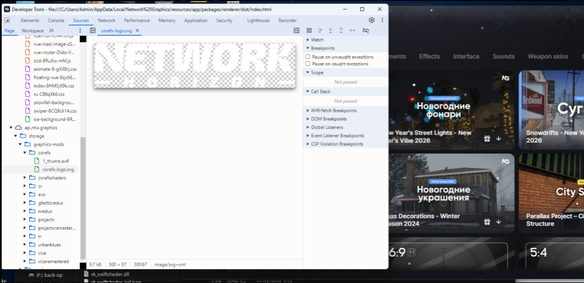Click download arrow on New Year's Street Lights card
This screenshot has width=584, height=283.
point(498,138)
